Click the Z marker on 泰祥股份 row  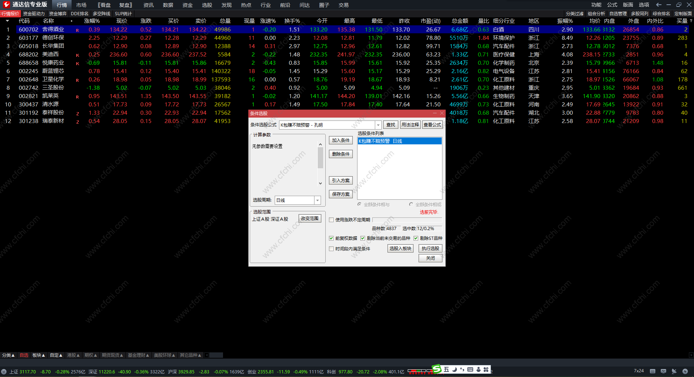coord(77,113)
